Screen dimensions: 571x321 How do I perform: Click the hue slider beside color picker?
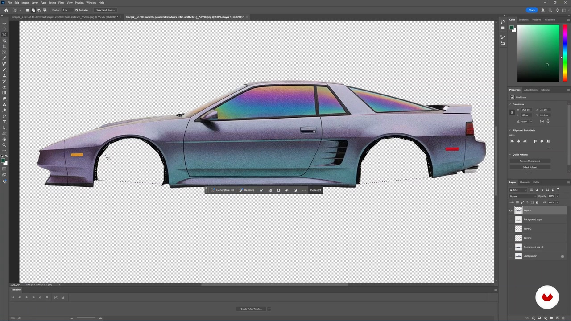click(565, 53)
